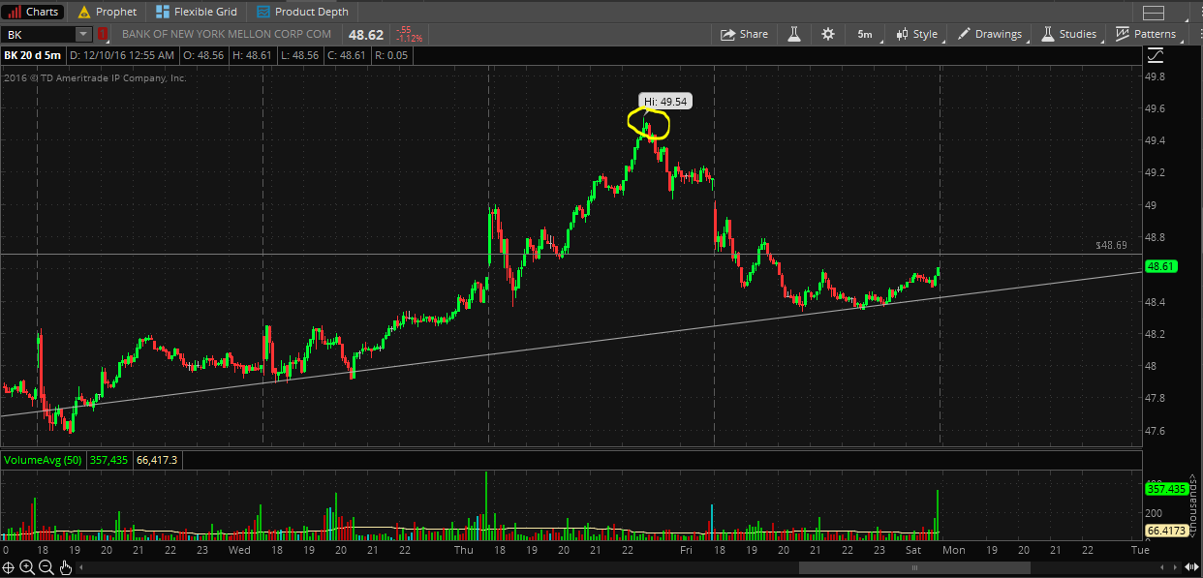1203x578 pixels.
Task: Click the Wed label on time axis
Action: click(x=238, y=550)
